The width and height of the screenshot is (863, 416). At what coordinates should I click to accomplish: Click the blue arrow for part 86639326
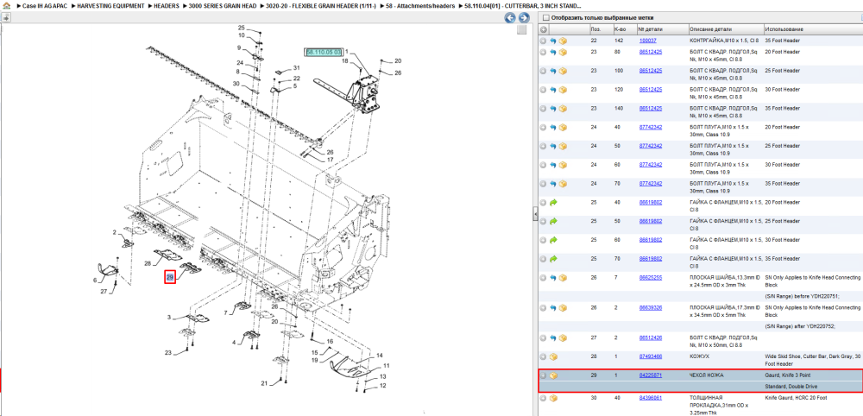pos(553,307)
